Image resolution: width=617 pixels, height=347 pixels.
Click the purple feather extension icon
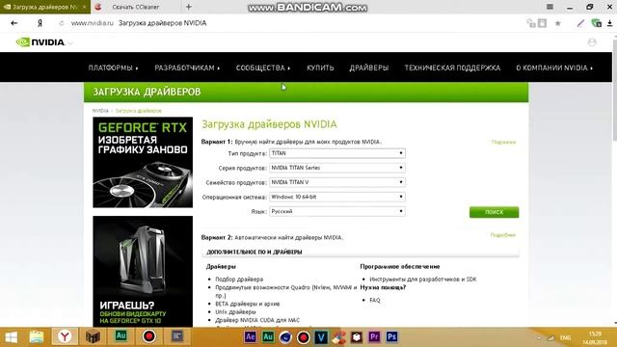point(580,23)
